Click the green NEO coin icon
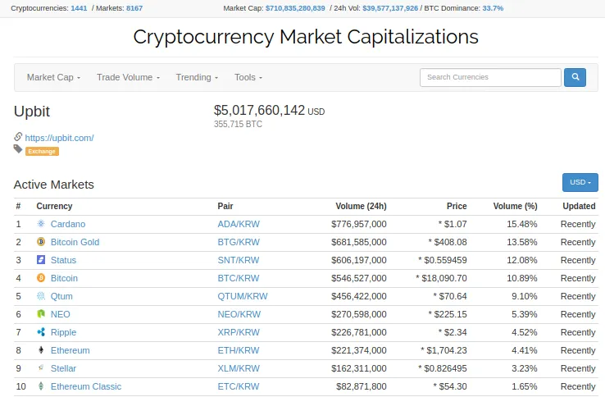Viewport: 605px width, 397px height. click(x=41, y=313)
